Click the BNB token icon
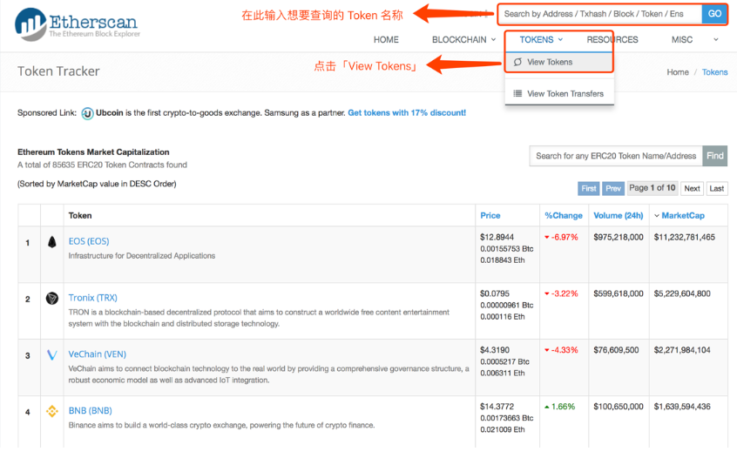Screen dimensions: 737x465 tap(52, 411)
